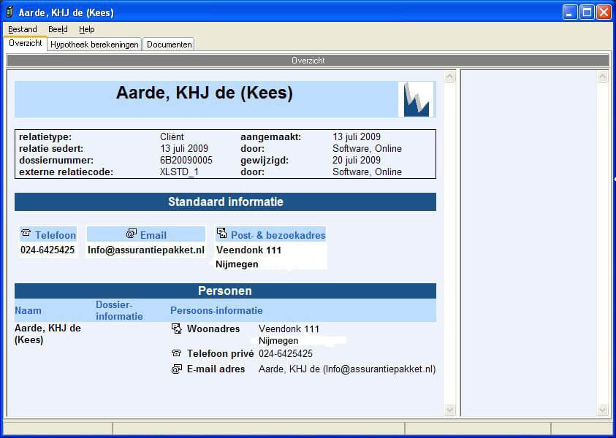
Task: Click the Info@assurantiepakket.nl email link
Action: pos(145,250)
